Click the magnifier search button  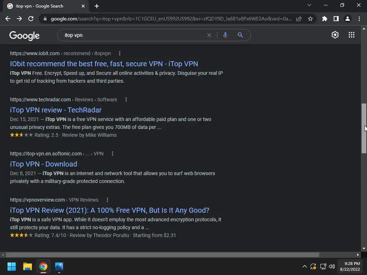click(240, 35)
